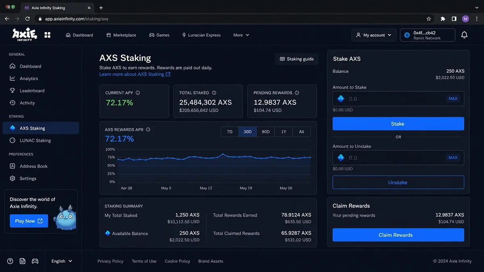Open the Chrome profile avatar
This screenshot has width=484, height=272.
[465, 19]
